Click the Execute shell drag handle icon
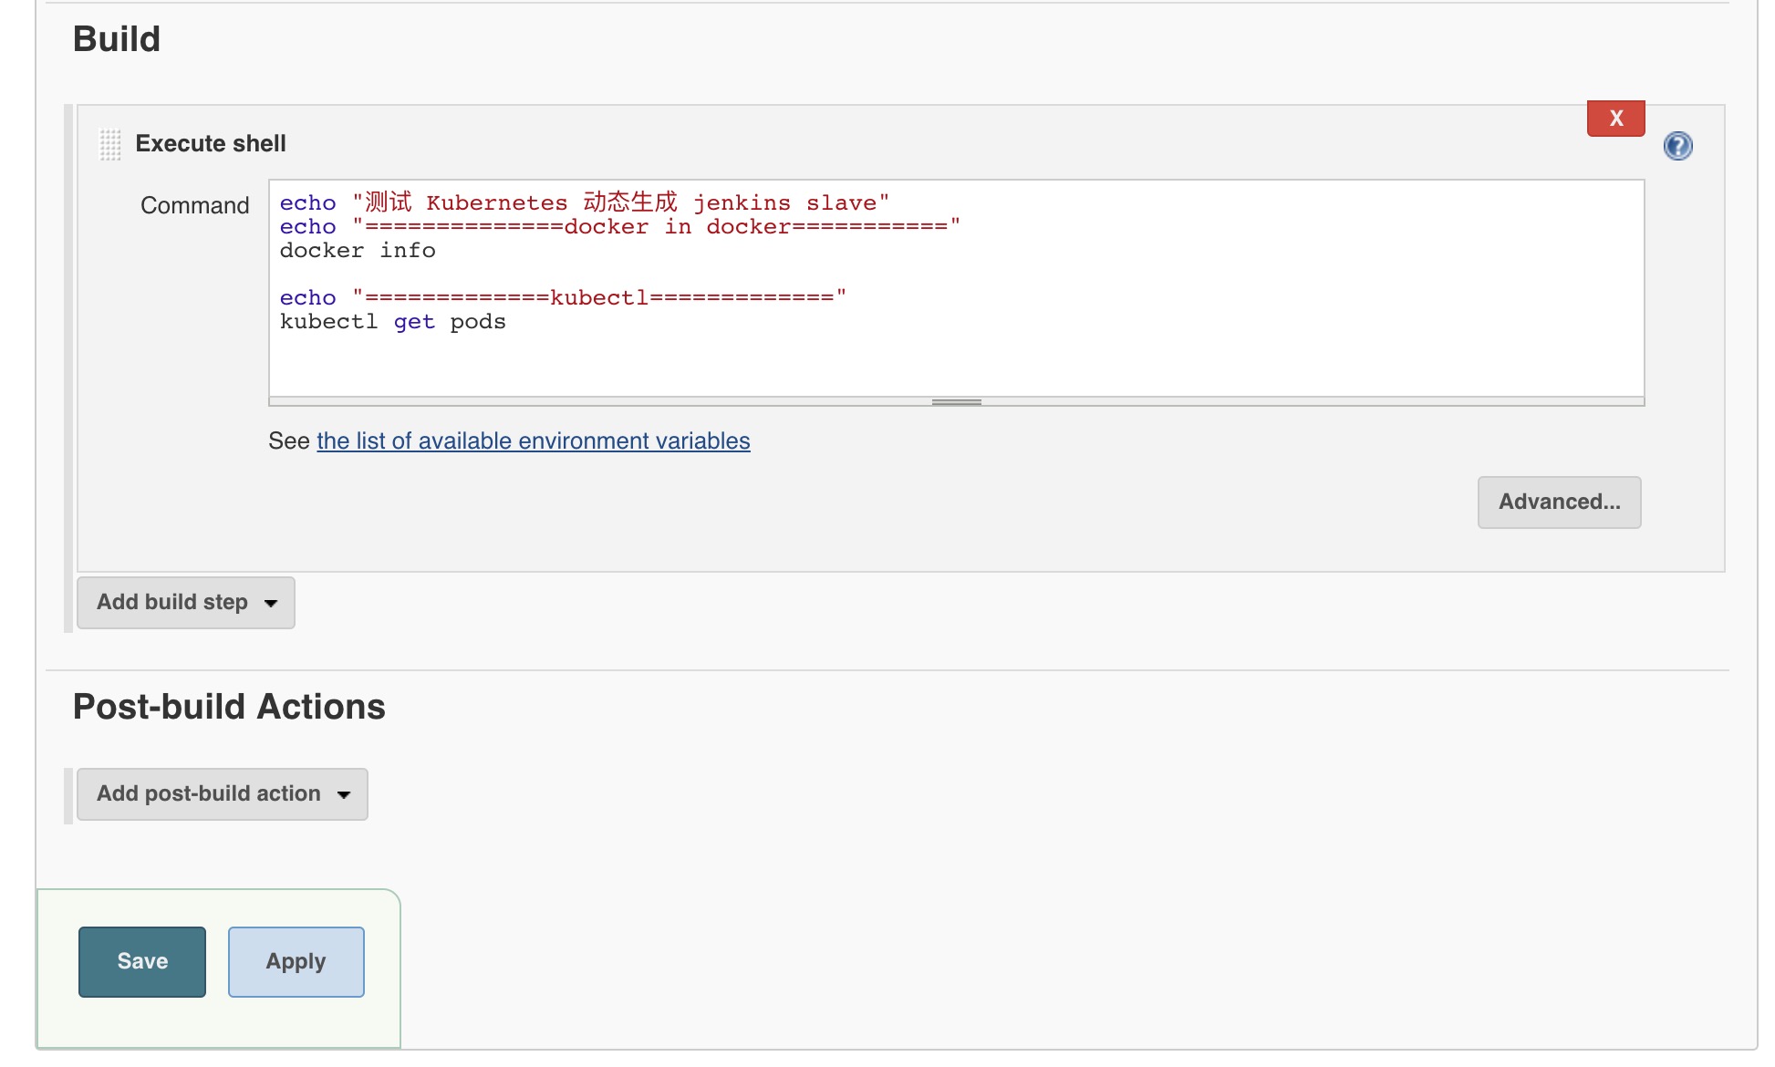 point(110,143)
